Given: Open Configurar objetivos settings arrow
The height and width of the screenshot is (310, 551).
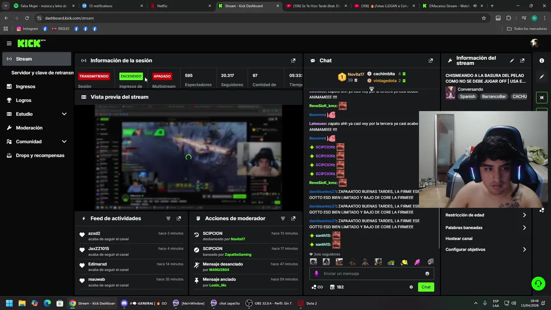Looking at the screenshot, I should tap(524, 249).
